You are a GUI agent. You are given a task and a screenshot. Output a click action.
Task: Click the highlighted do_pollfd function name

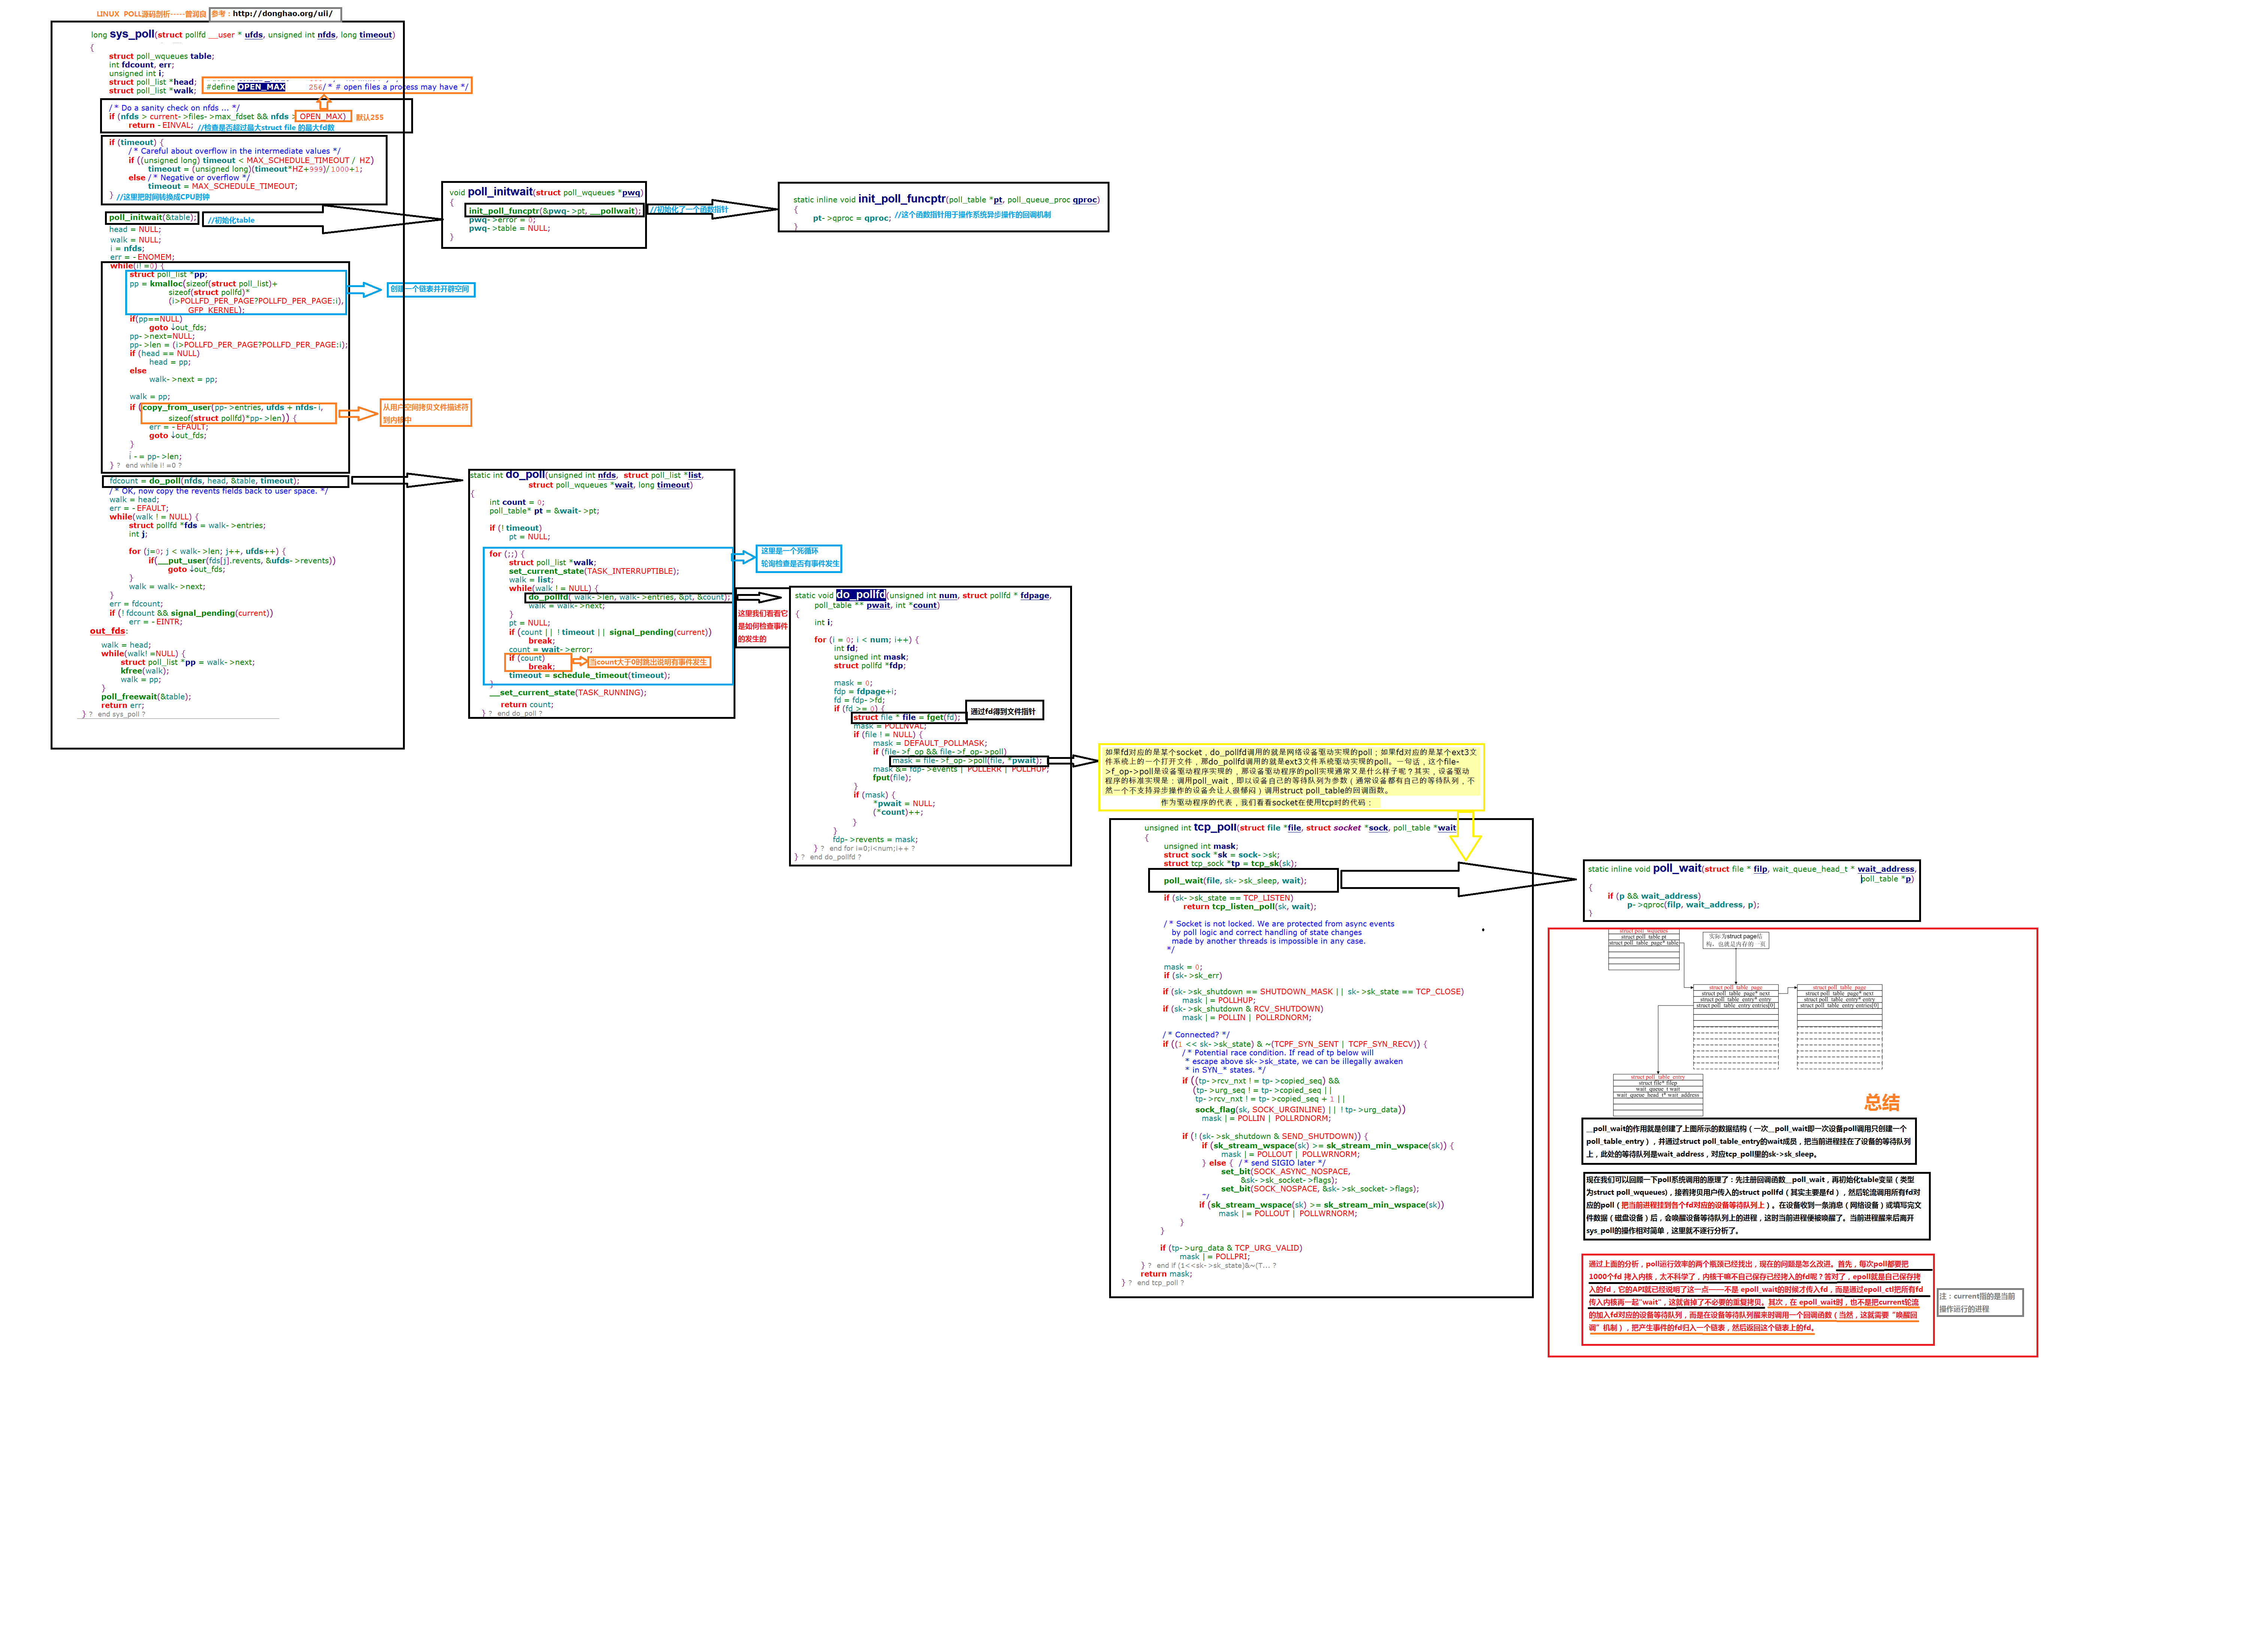pyautogui.click(x=861, y=595)
